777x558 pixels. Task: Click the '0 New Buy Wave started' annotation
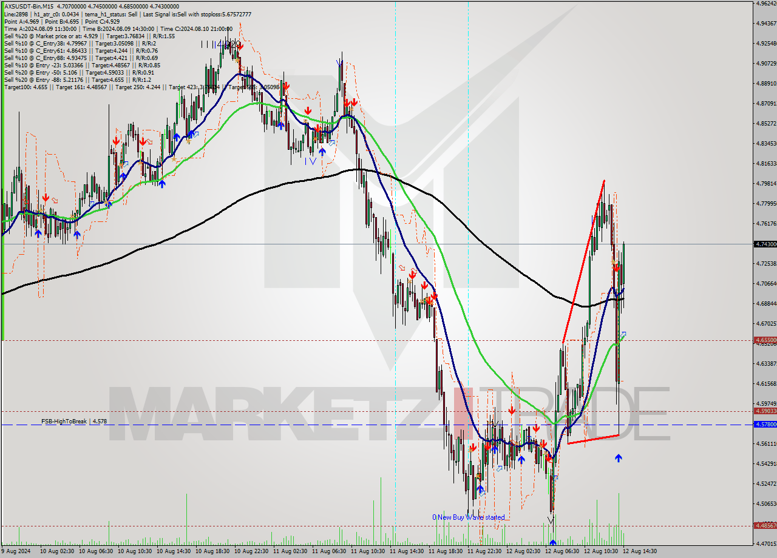tap(468, 517)
